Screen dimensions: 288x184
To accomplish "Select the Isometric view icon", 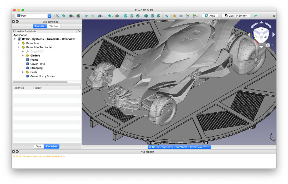I will [x=117, y=16].
